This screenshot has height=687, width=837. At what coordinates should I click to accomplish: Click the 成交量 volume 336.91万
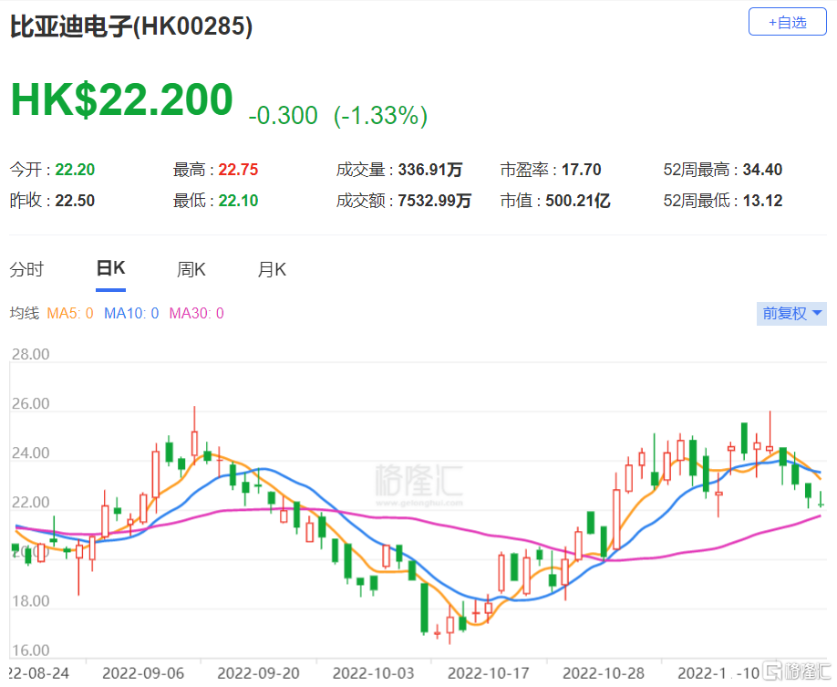click(430, 170)
